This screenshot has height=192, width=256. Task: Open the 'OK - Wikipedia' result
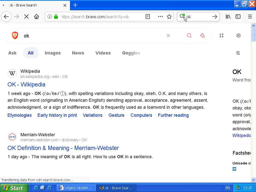[x=26, y=84]
